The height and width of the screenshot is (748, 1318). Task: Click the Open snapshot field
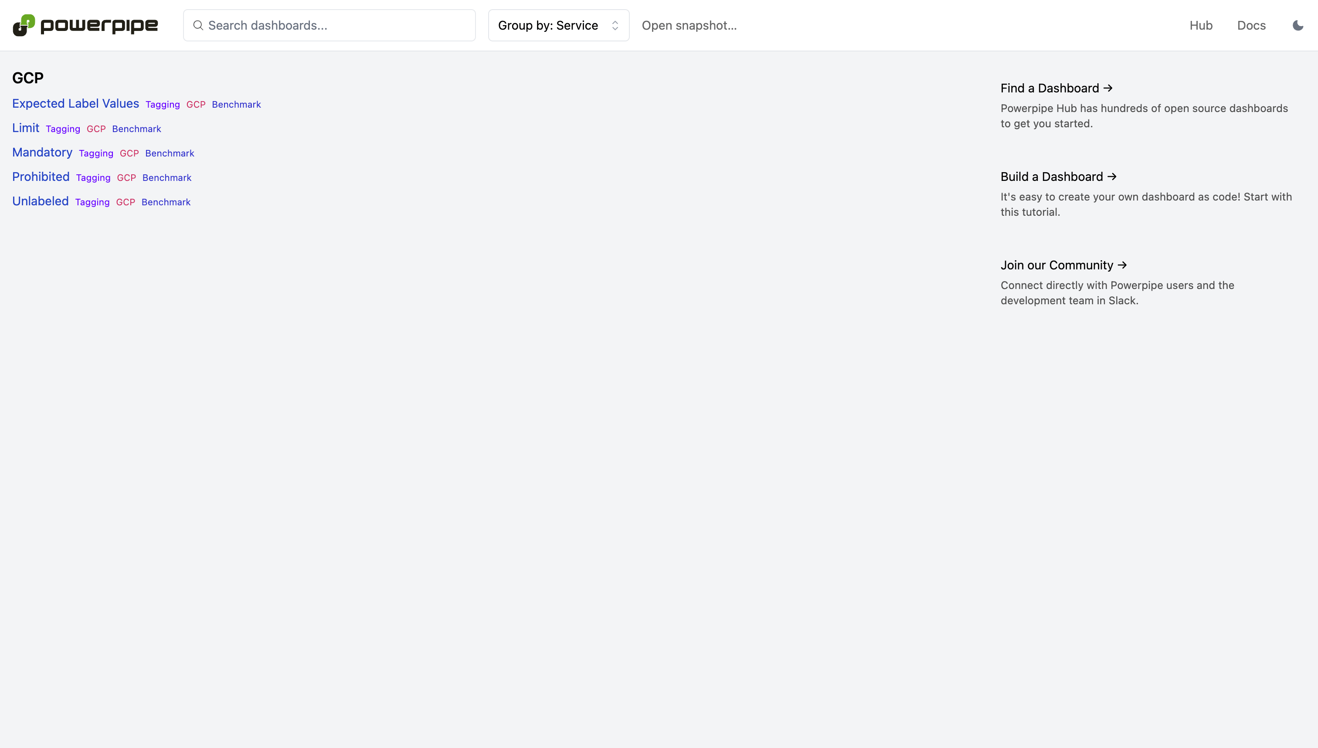[x=690, y=25]
